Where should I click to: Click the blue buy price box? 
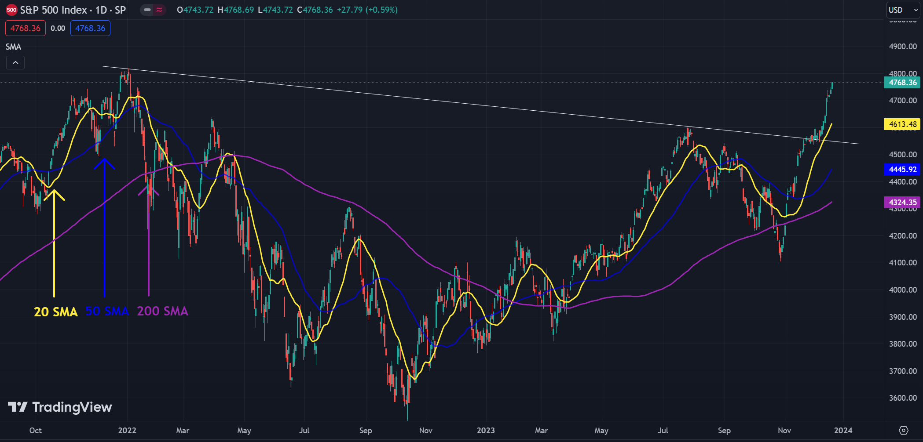(90, 28)
